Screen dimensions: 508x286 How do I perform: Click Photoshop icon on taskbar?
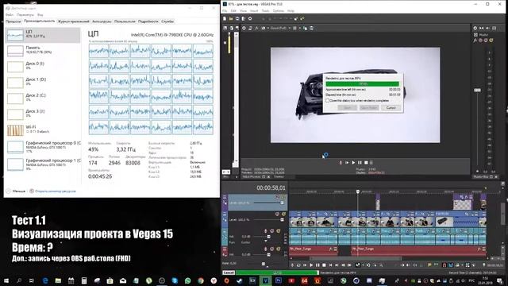point(279,280)
